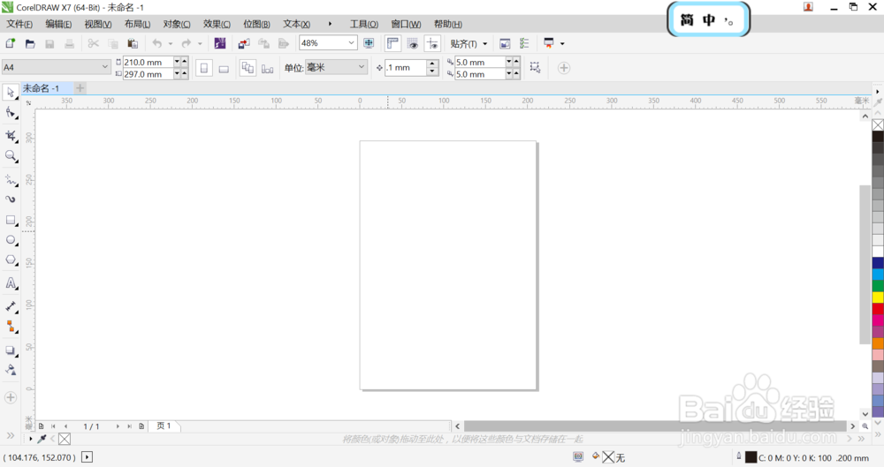Toggle show rulers button
The width and height of the screenshot is (884, 467).
click(x=393, y=43)
